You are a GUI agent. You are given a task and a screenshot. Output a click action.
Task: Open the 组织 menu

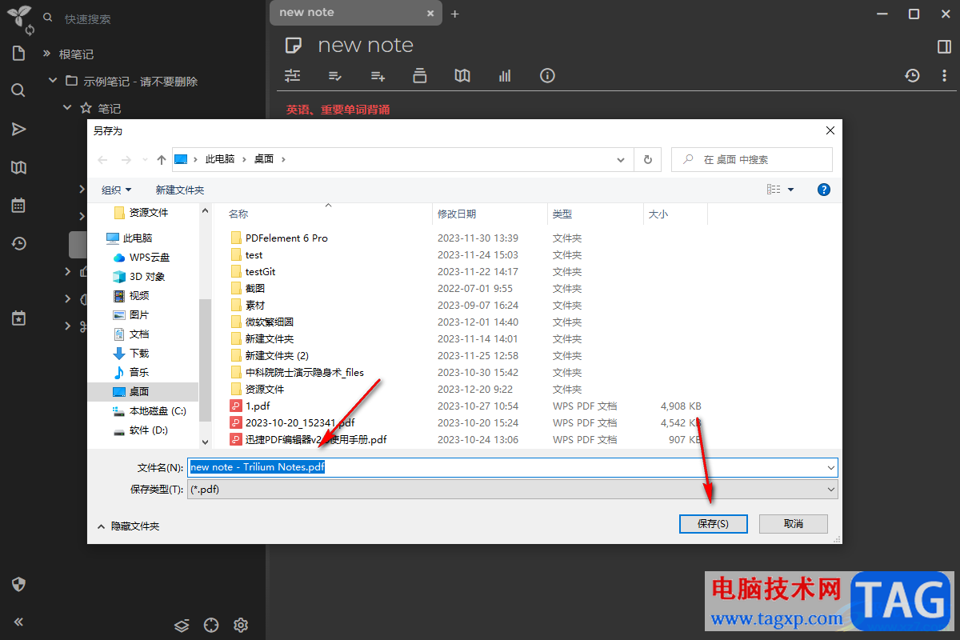116,190
